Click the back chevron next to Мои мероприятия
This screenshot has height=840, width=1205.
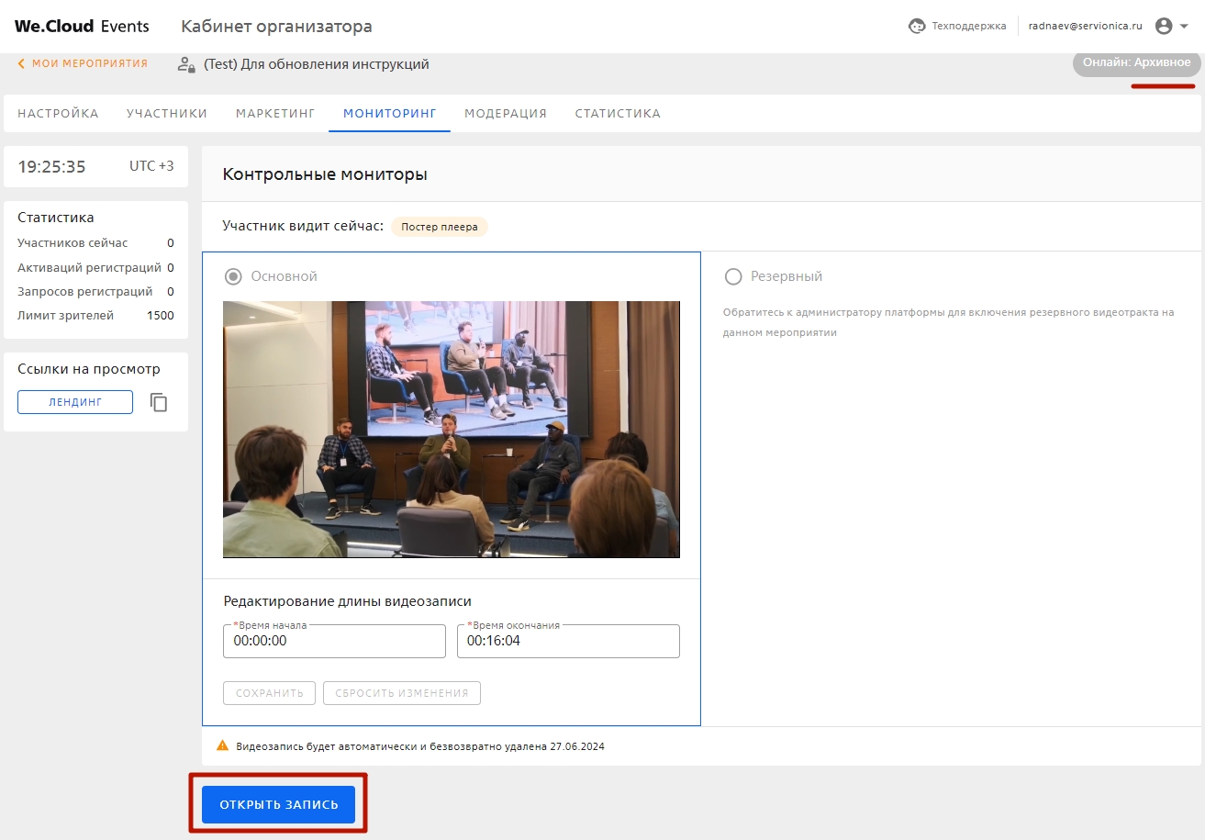click(x=21, y=63)
